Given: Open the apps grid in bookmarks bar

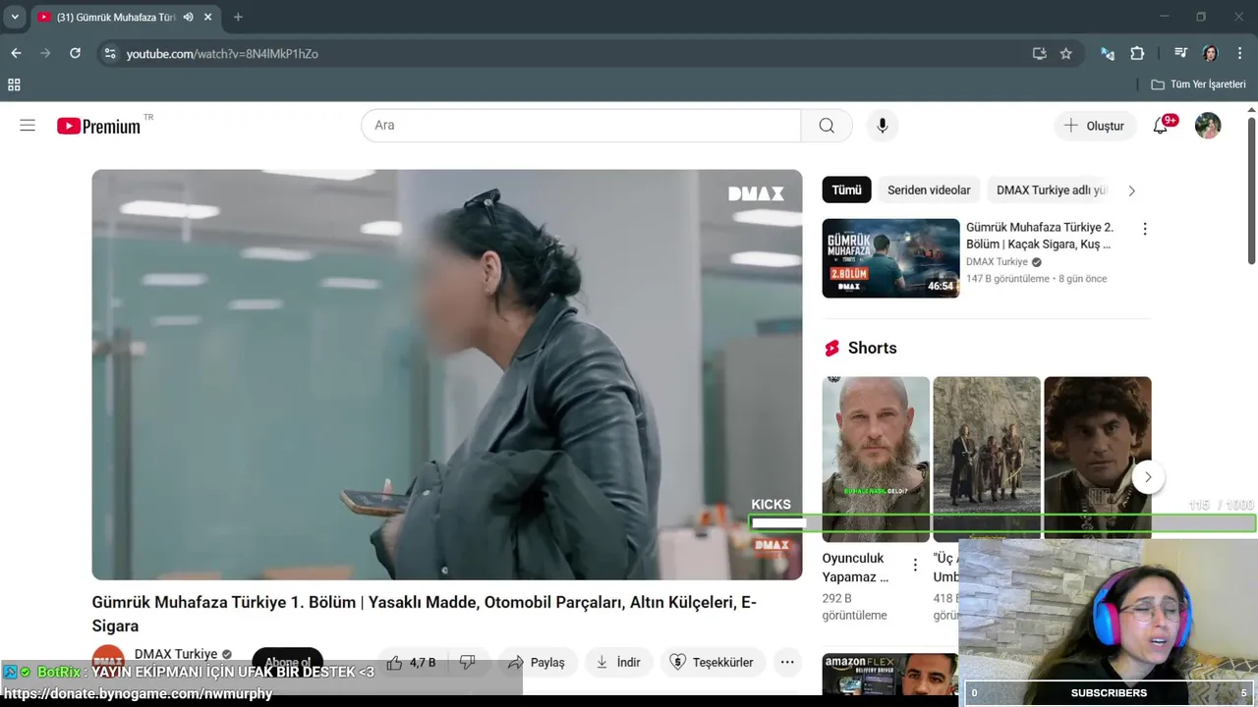Looking at the screenshot, I should [x=14, y=84].
